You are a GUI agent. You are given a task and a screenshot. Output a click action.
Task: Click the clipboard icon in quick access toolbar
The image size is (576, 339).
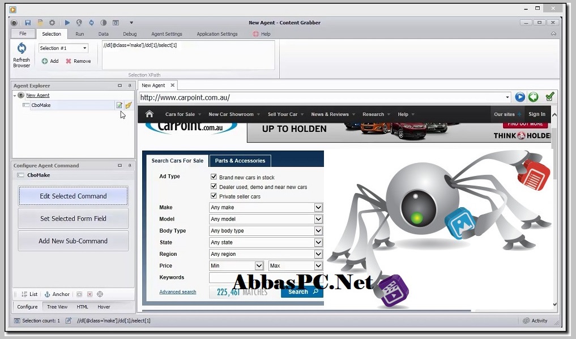tap(40, 23)
